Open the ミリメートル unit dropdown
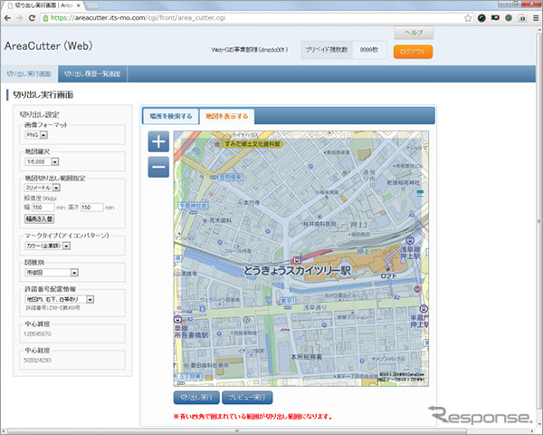The width and height of the screenshot is (543, 435). (x=42, y=188)
